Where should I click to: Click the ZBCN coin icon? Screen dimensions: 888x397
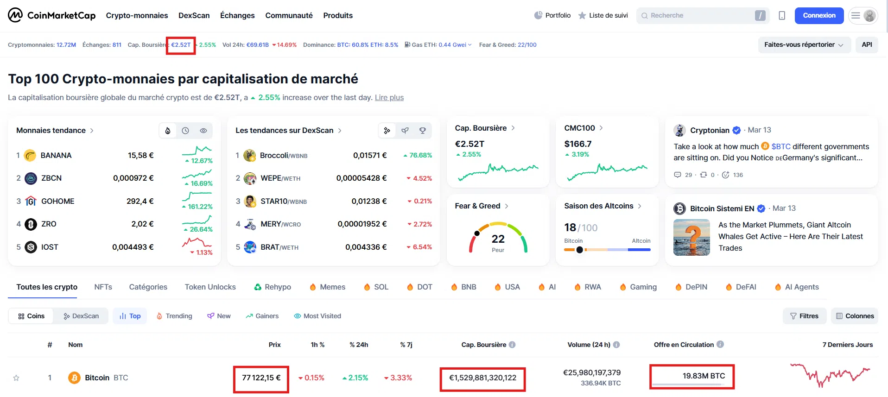[31, 178]
